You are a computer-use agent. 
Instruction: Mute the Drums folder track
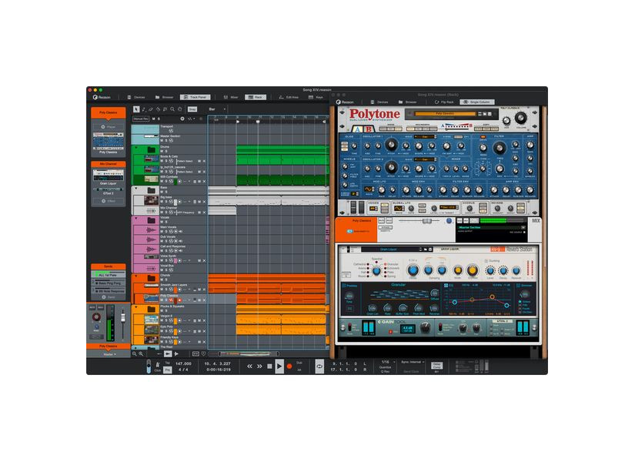click(162, 151)
